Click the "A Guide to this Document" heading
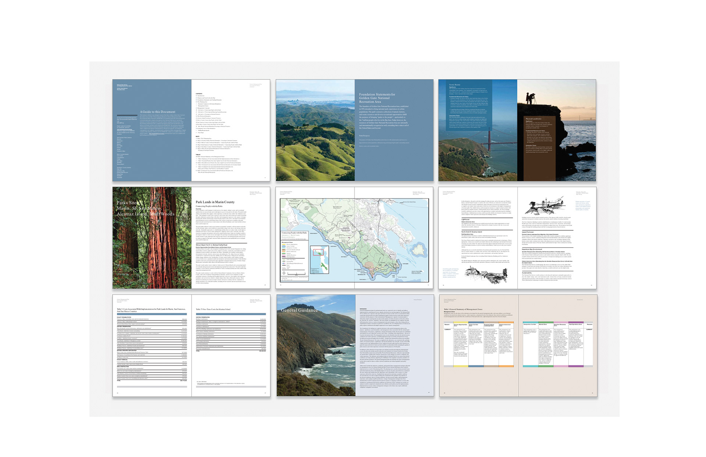 click(157, 112)
